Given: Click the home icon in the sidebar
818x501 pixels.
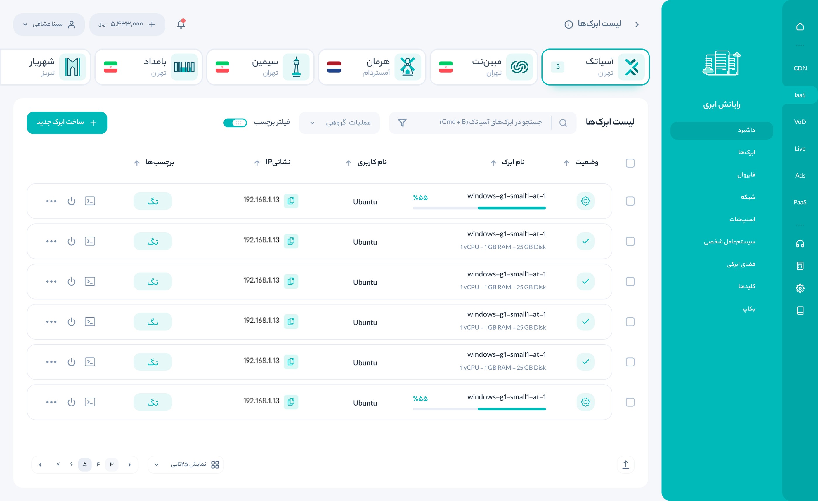Looking at the screenshot, I should click(x=800, y=27).
